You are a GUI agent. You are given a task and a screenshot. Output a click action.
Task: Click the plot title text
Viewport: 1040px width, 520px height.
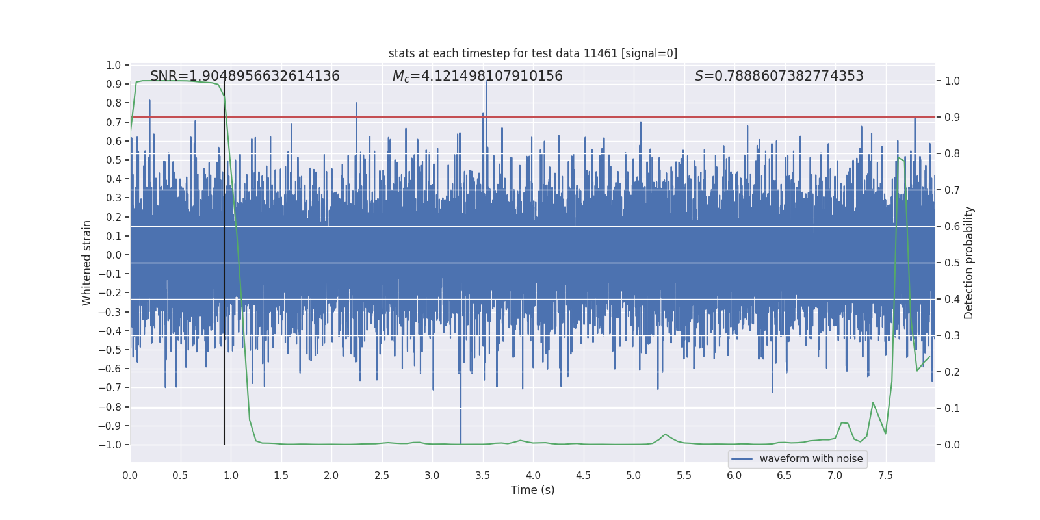[533, 53]
